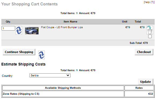This screenshot has width=156, height=105.
Task: Click the Available Shipping Methods header
Action: (x=63, y=88)
